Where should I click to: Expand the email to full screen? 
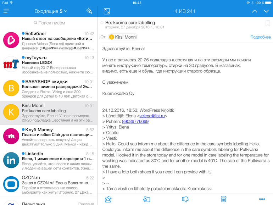coord(107,11)
